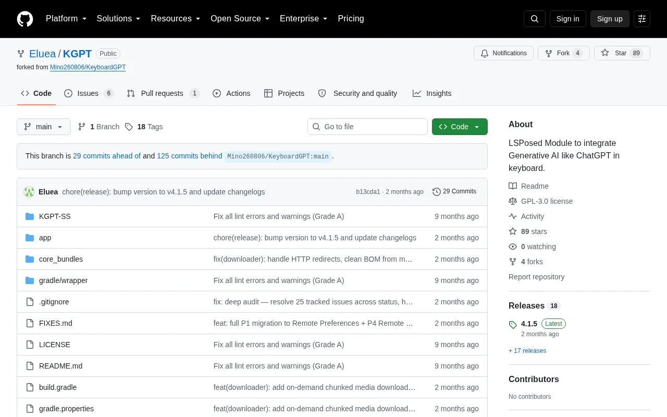Expand the Platform menu
The image size is (667, 417).
pyautogui.click(x=66, y=19)
